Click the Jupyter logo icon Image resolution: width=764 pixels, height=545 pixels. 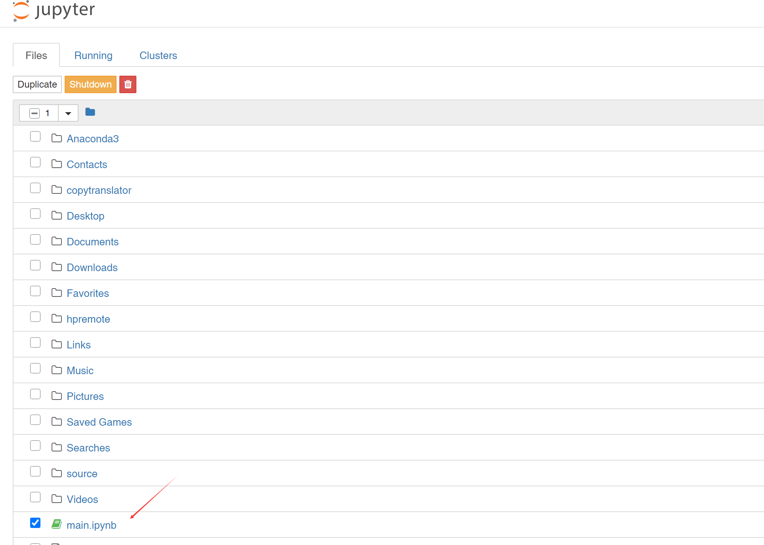21,11
